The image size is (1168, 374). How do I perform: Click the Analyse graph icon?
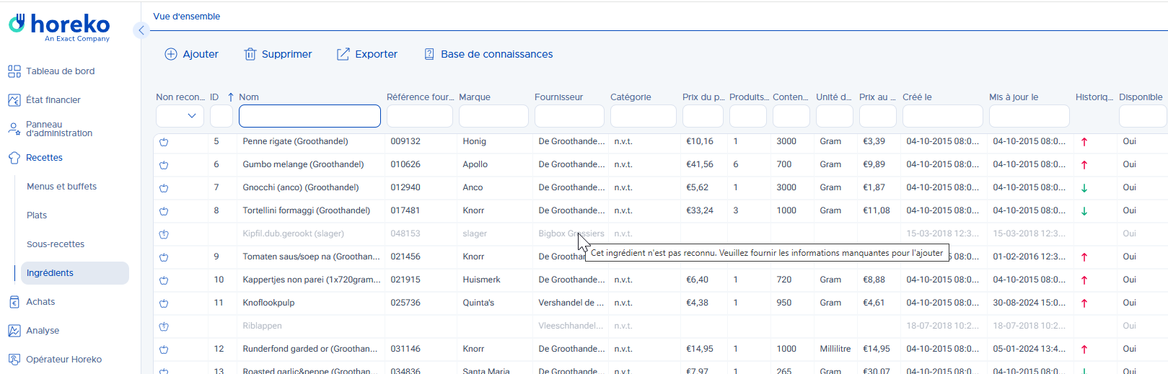point(14,331)
